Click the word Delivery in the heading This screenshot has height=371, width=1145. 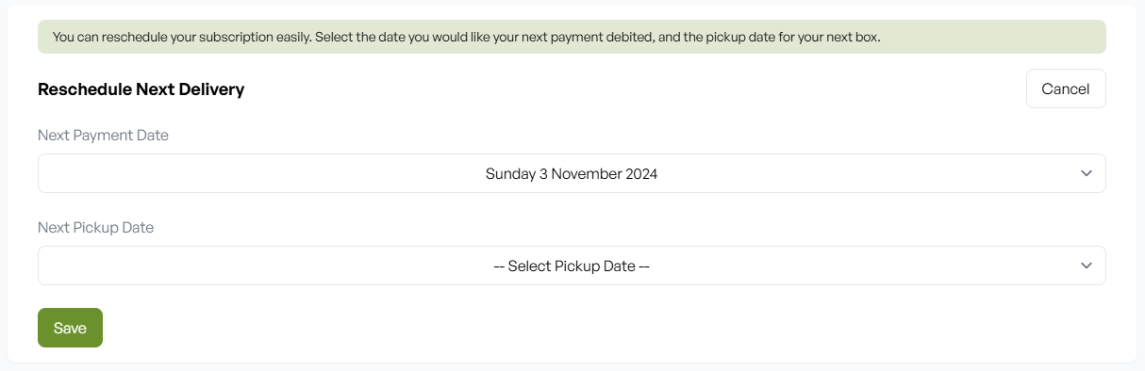(x=212, y=89)
